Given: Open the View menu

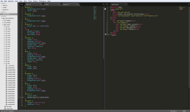Looking at the screenshot, I should click(21, 1).
